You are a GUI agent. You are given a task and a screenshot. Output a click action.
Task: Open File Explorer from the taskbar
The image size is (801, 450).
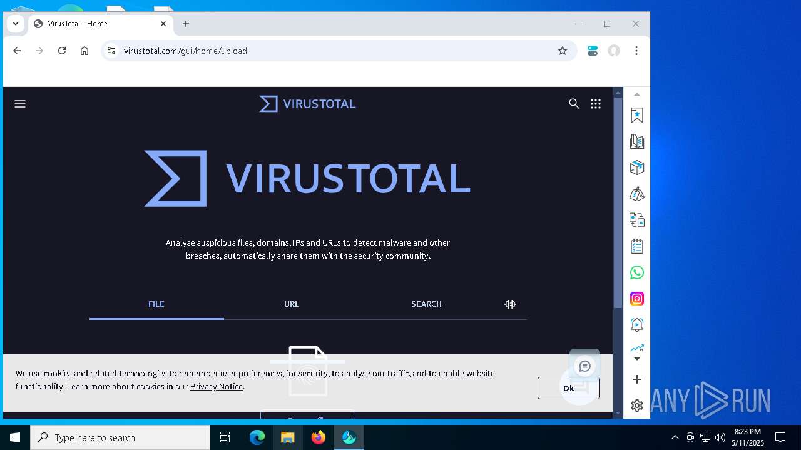click(287, 437)
